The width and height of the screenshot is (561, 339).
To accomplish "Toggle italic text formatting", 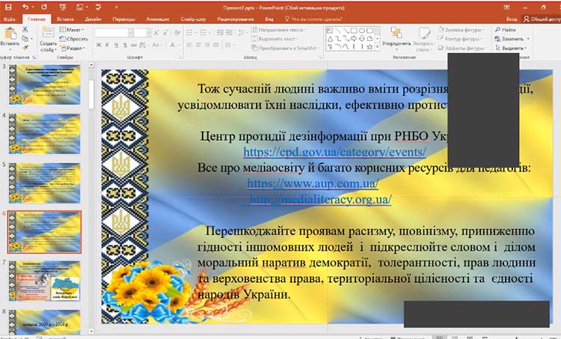I will (105, 46).
